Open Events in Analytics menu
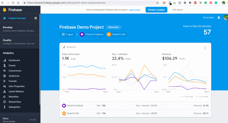The height and width of the screenshot is (123, 228). 12,65
